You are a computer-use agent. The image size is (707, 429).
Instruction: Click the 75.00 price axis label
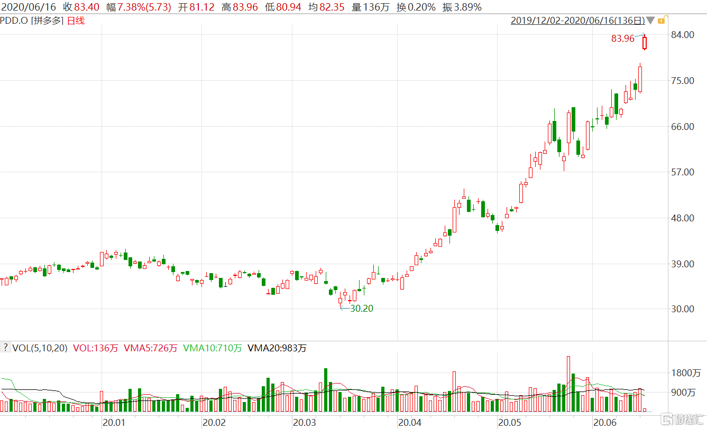[682, 81]
